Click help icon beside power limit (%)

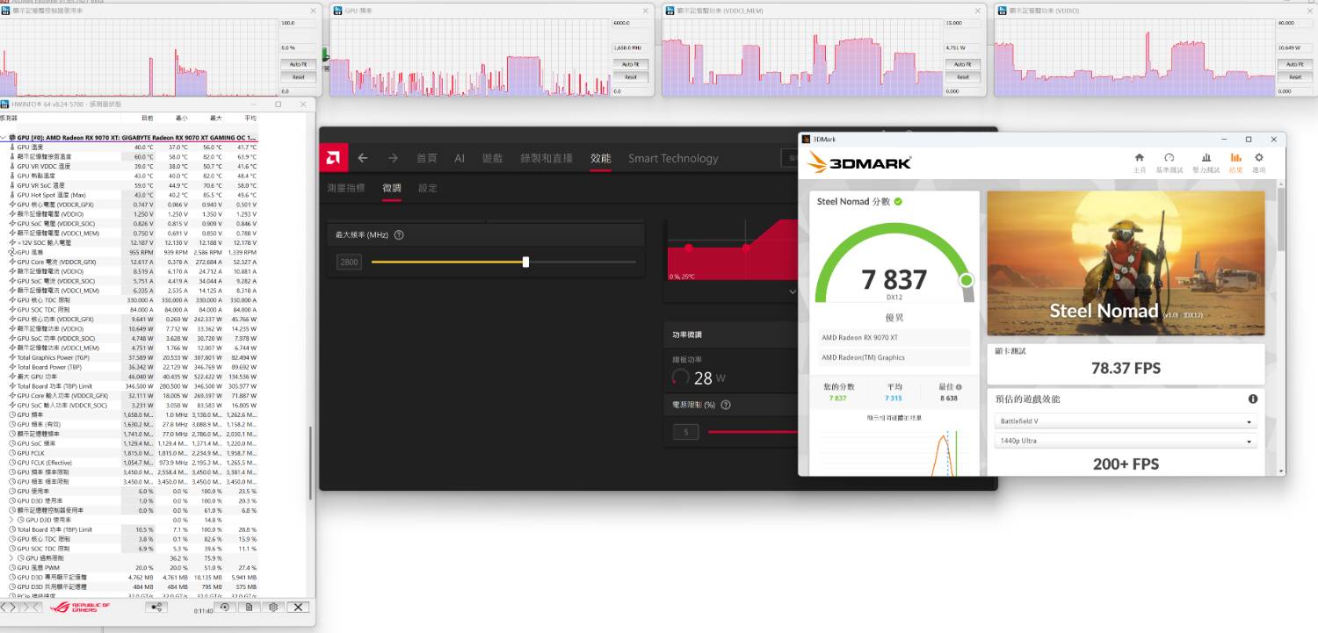tap(726, 405)
